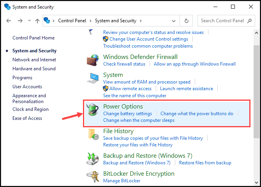261x187 pixels.
Task: Go forward with the right arrow button
Action: pos(20,21)
